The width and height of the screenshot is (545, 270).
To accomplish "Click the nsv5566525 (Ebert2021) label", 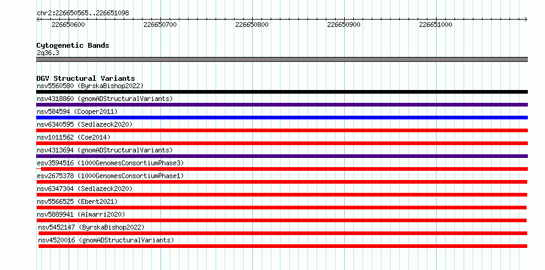I will [x=77, y=201].
